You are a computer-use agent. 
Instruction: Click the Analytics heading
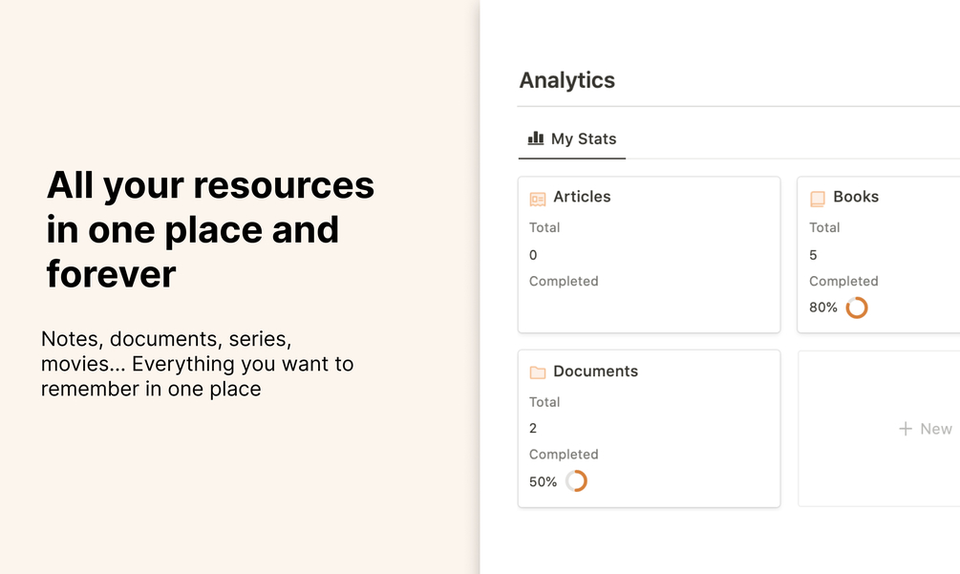[567, 80]
